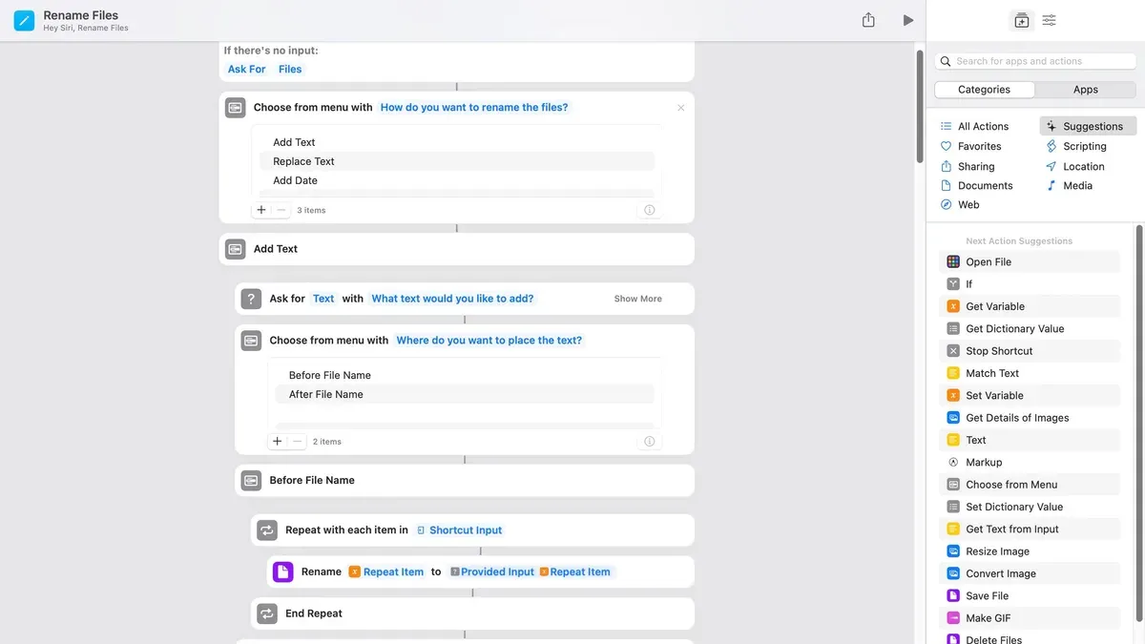Add the Text action from suggestions
This screenshot has height=644, width=1145.
pyautogui.click(x=1030, y=440)
